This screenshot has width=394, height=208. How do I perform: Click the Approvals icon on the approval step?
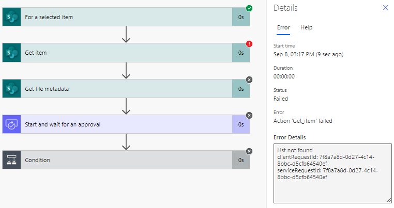(x=11, y=124)
